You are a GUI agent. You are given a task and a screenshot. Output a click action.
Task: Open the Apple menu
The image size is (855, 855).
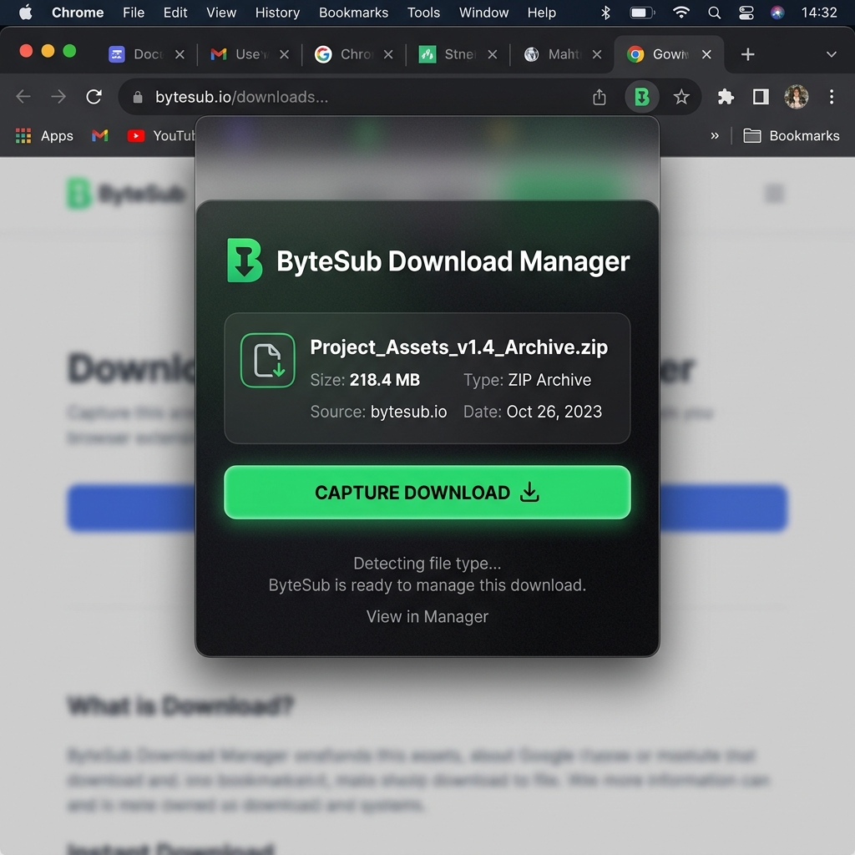[26, 13]
